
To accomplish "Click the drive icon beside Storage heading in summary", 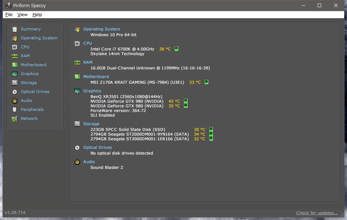I will pyautogui.click(x=77, y=124).
